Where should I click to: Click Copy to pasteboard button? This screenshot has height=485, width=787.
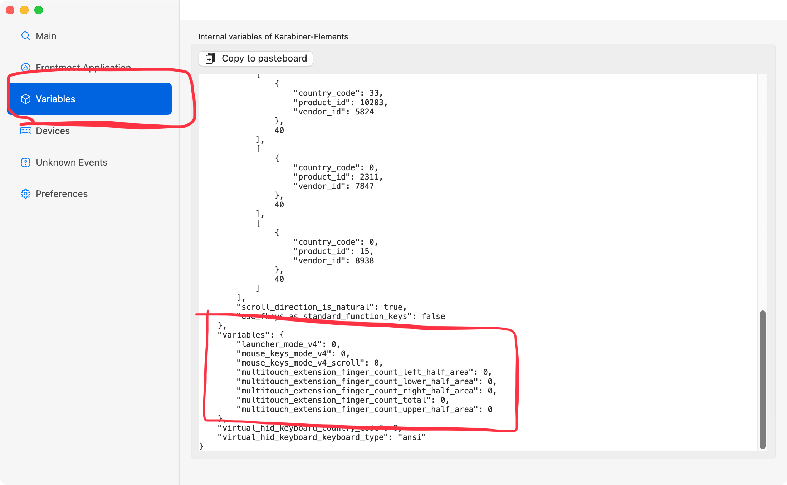[256, 58]
